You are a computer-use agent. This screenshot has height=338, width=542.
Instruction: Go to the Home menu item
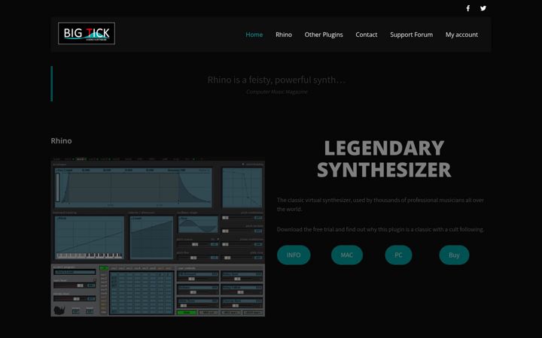[x=254, y=35]
